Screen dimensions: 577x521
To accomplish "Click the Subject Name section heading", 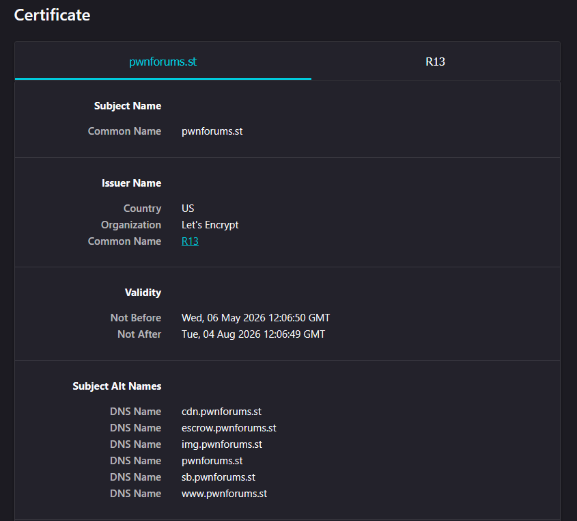I will [x=128, y=106].
